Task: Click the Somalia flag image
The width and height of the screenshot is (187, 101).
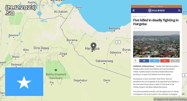Action: [24, 82]
